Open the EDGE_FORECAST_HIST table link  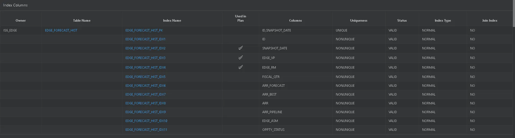coord(61,30)
